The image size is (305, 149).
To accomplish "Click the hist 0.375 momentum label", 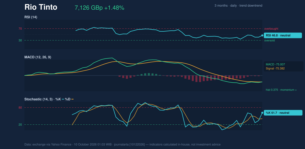I will (281, 90).
